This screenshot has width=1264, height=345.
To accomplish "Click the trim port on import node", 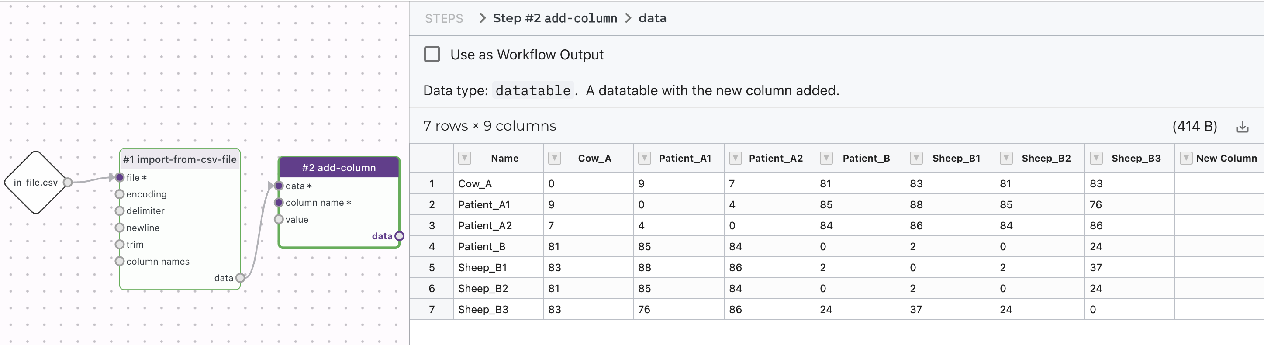I will point(120,245).
